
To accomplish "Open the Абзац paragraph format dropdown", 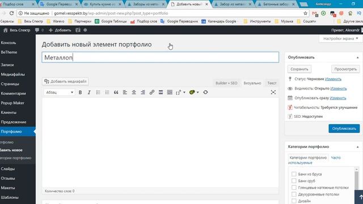I will [x=59, y=92].
